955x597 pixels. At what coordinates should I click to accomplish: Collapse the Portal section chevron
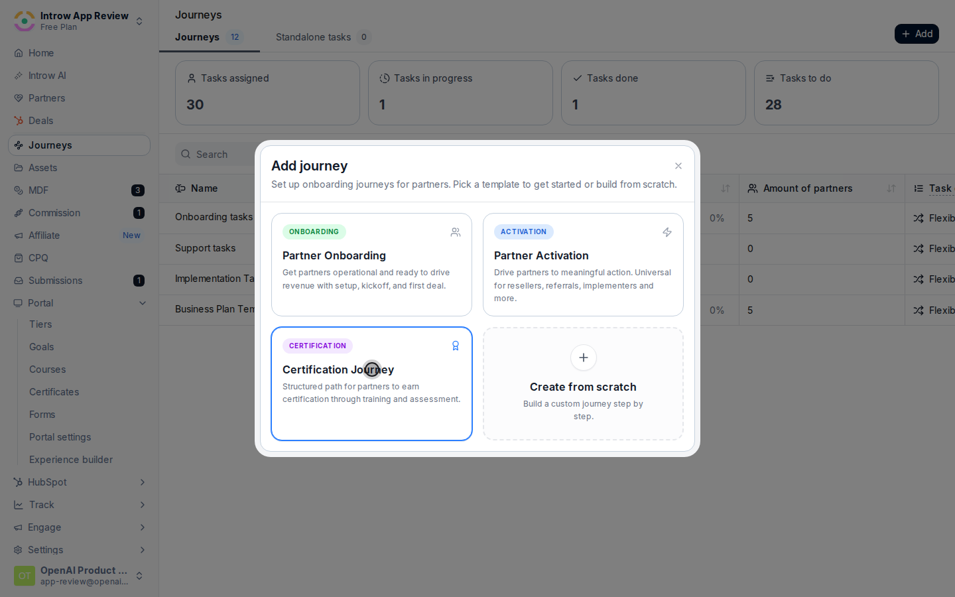142,303
